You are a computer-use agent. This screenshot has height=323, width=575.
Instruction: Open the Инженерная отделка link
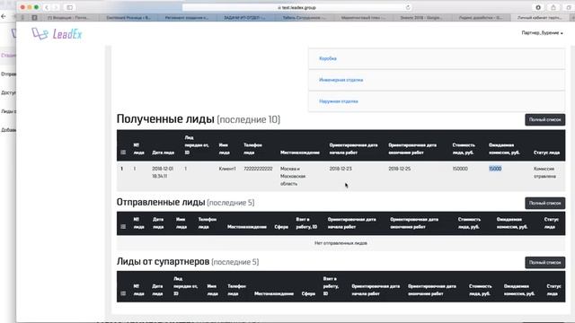(341, 80)
